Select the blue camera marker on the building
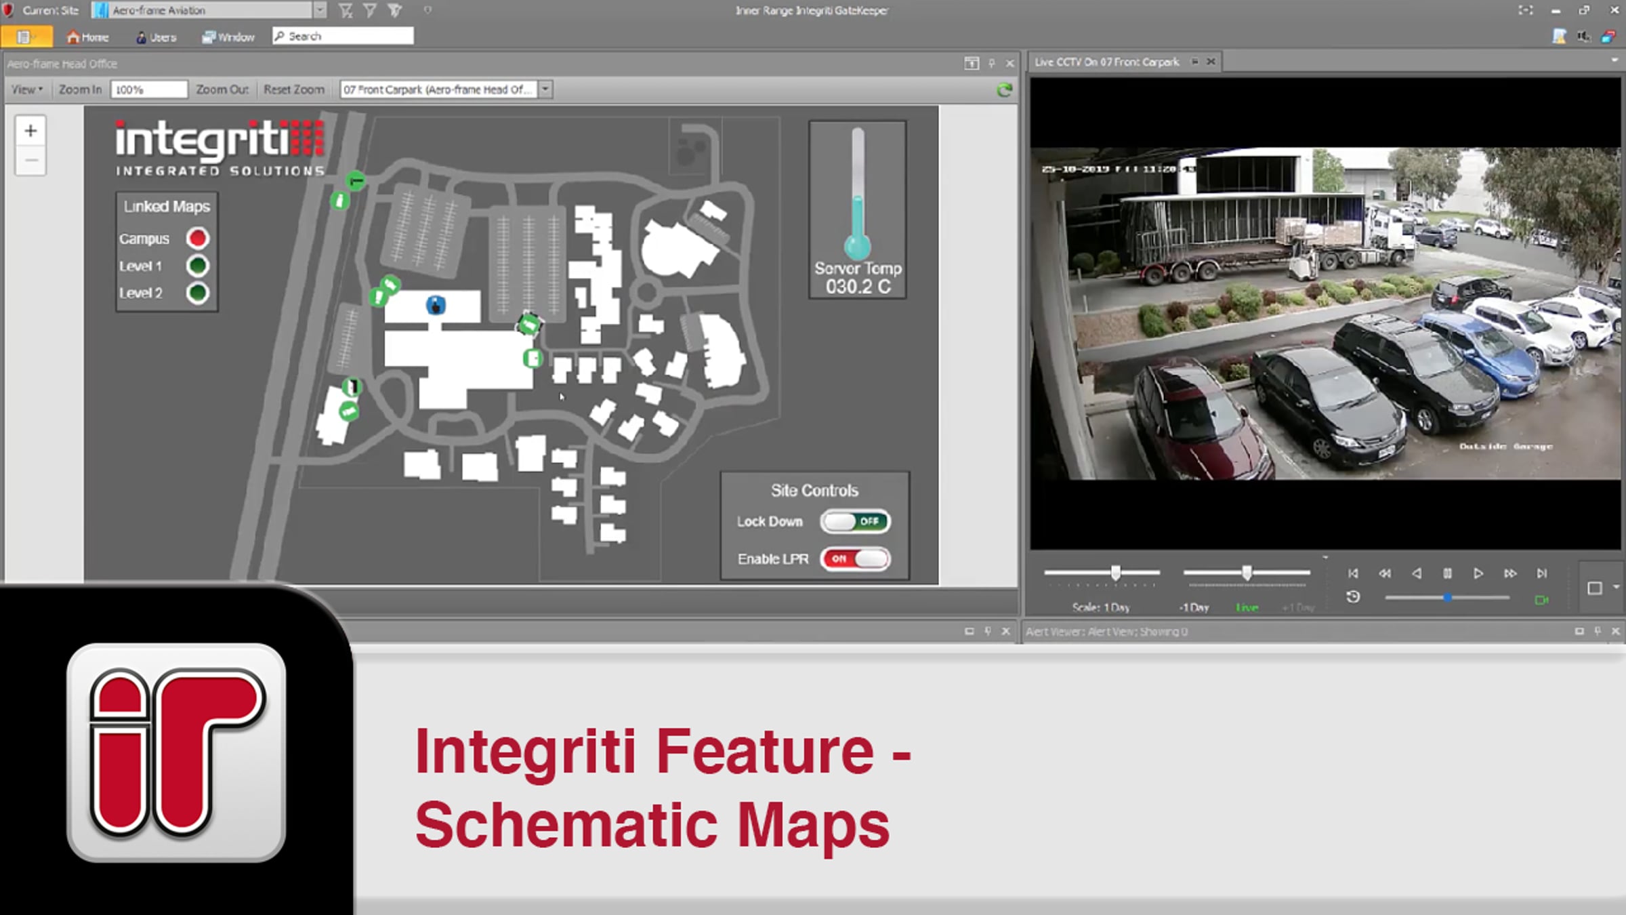The width and height of the screenshot is (1626, 915). (436, 306)
